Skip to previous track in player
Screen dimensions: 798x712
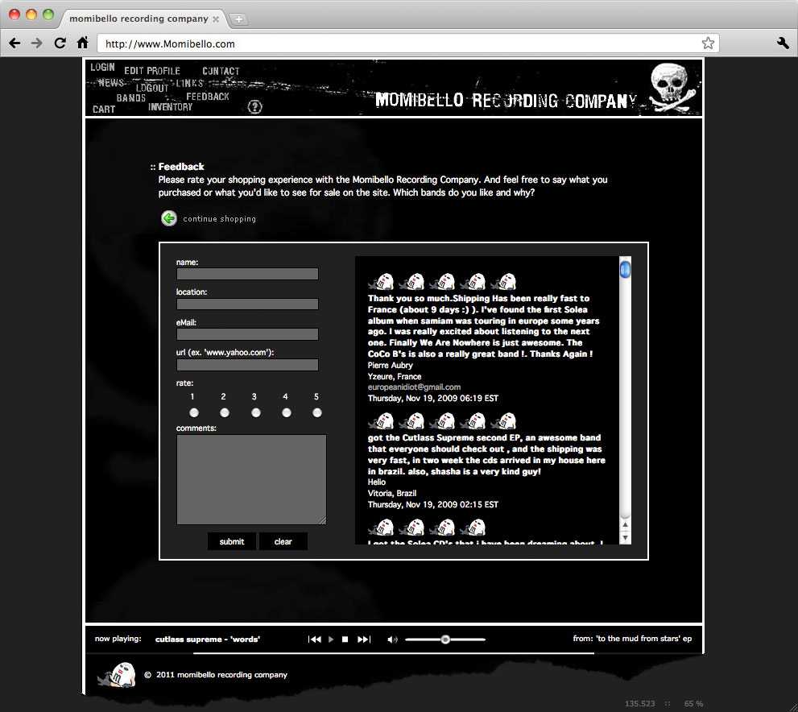pos(315,640)
